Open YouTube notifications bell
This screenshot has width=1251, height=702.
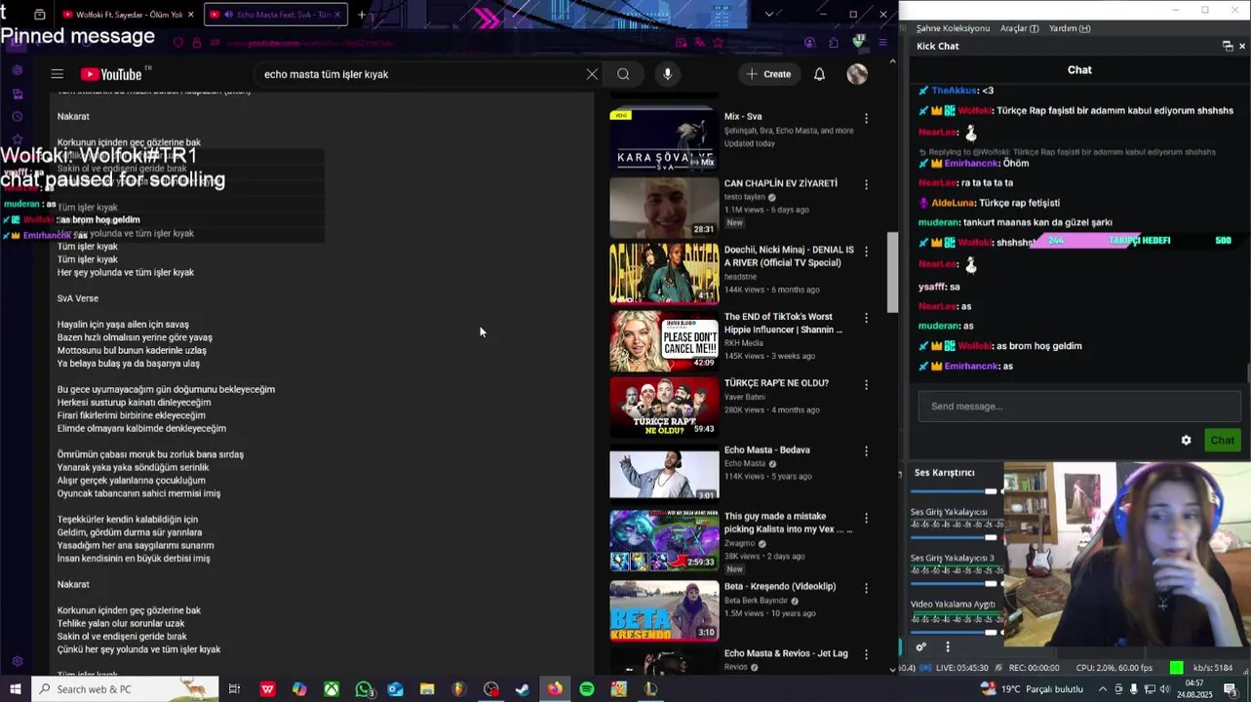819,74
